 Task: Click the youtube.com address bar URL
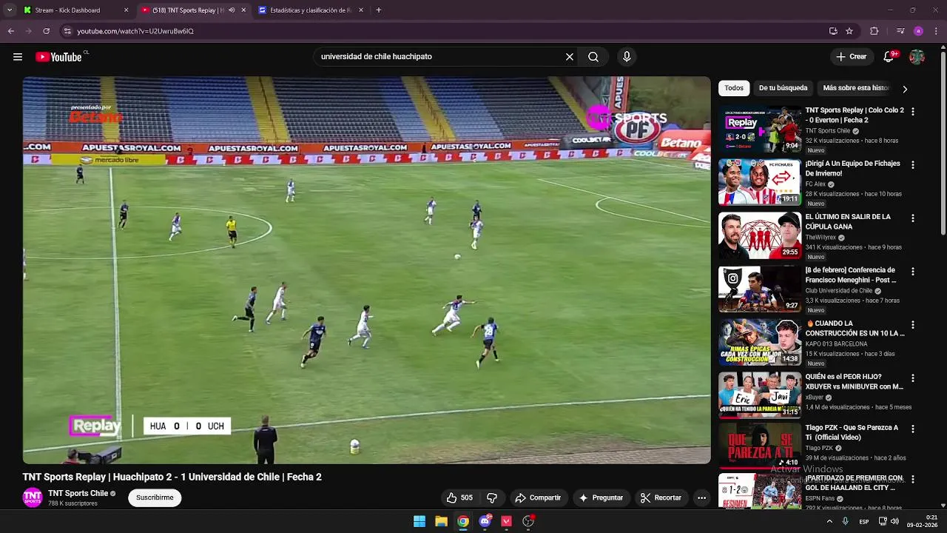[135, 31]
